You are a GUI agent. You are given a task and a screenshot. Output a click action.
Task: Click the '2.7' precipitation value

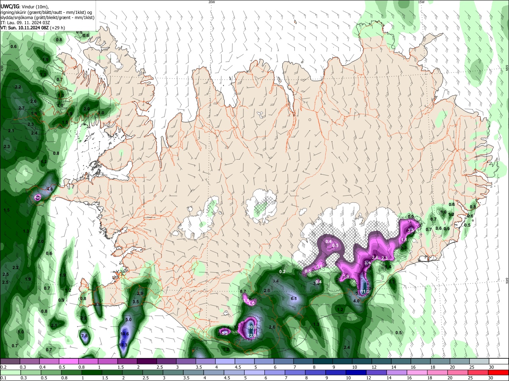21,108
